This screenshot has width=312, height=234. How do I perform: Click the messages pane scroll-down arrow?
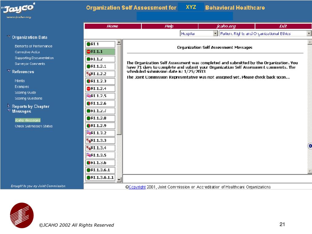pos(310,171)
